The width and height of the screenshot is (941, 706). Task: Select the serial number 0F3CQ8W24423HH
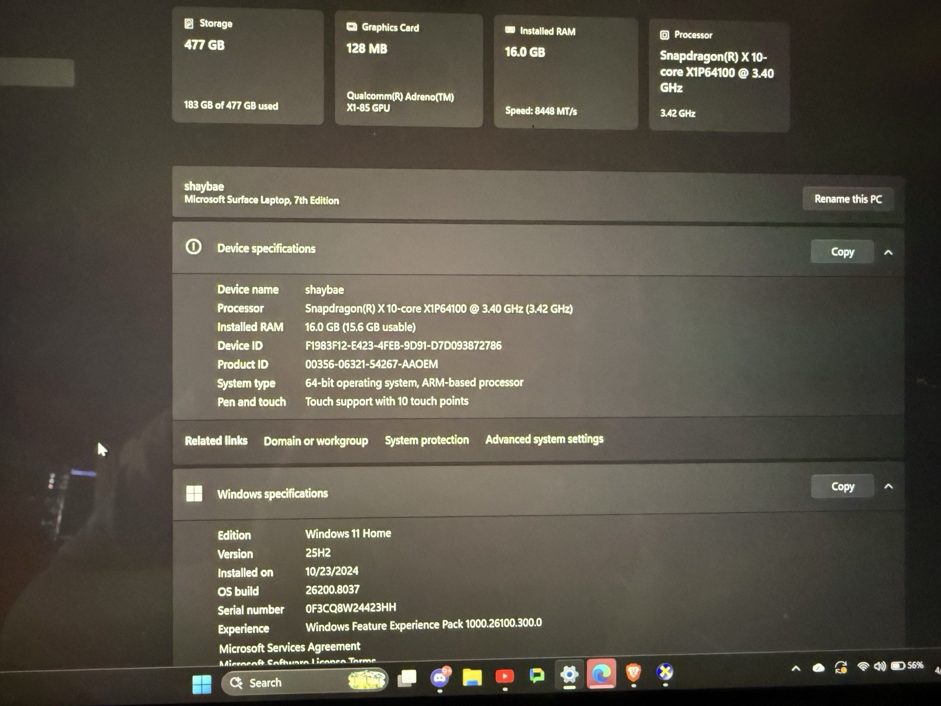[351, 608]
